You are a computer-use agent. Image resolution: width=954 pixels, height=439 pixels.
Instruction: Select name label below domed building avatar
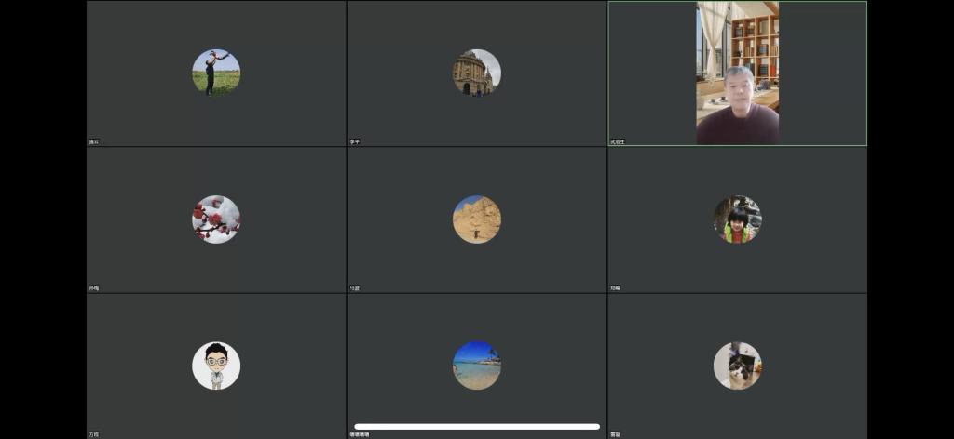(354, 142)
